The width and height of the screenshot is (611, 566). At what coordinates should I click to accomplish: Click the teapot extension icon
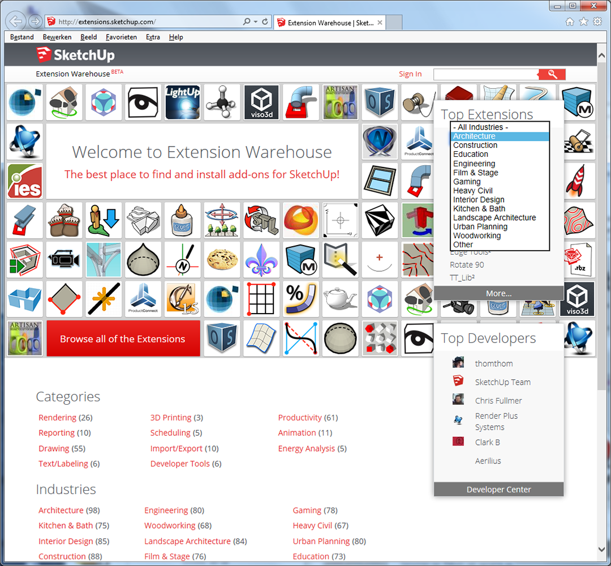point(340,299)
